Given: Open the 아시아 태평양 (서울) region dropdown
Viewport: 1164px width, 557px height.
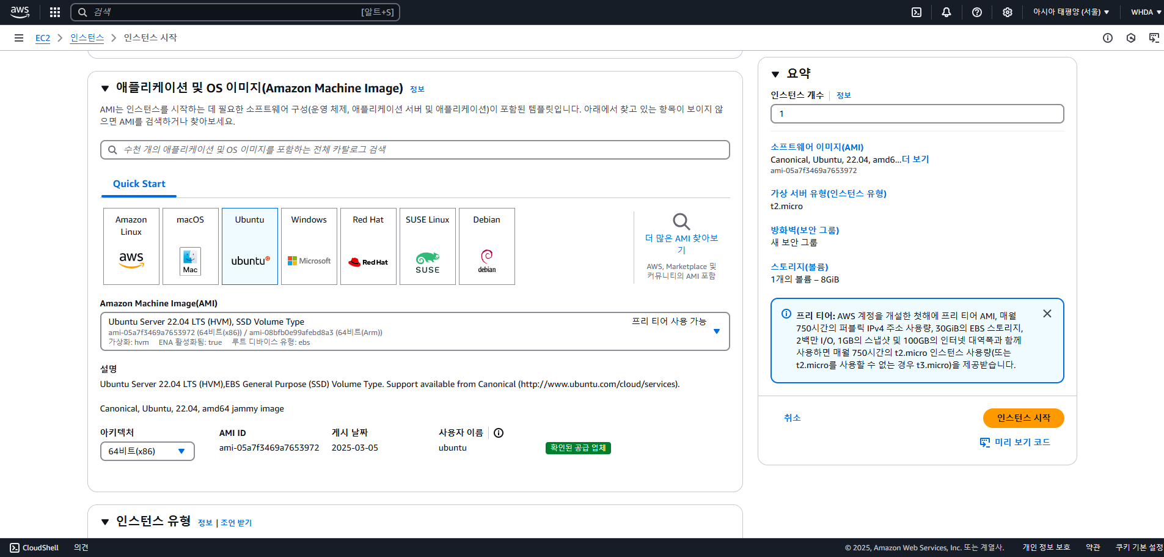Looking at the screenshot, I should pyautogui.click(x=1071, y=12).
